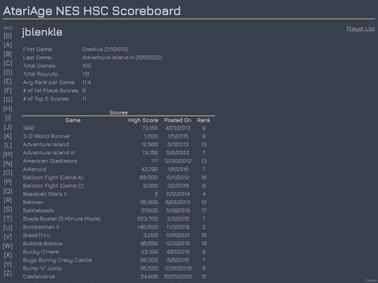The height and width of the screenshot is (283, 378).
Task: Jump to games starting with [B]
Action: [8, 54]
